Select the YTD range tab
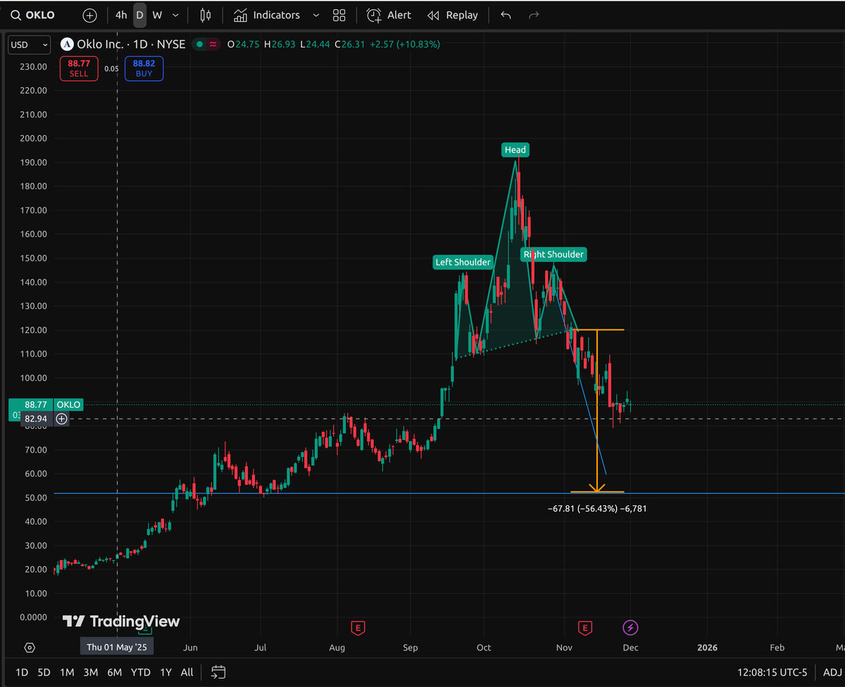 pyautogui.click(x=140, y=672)
